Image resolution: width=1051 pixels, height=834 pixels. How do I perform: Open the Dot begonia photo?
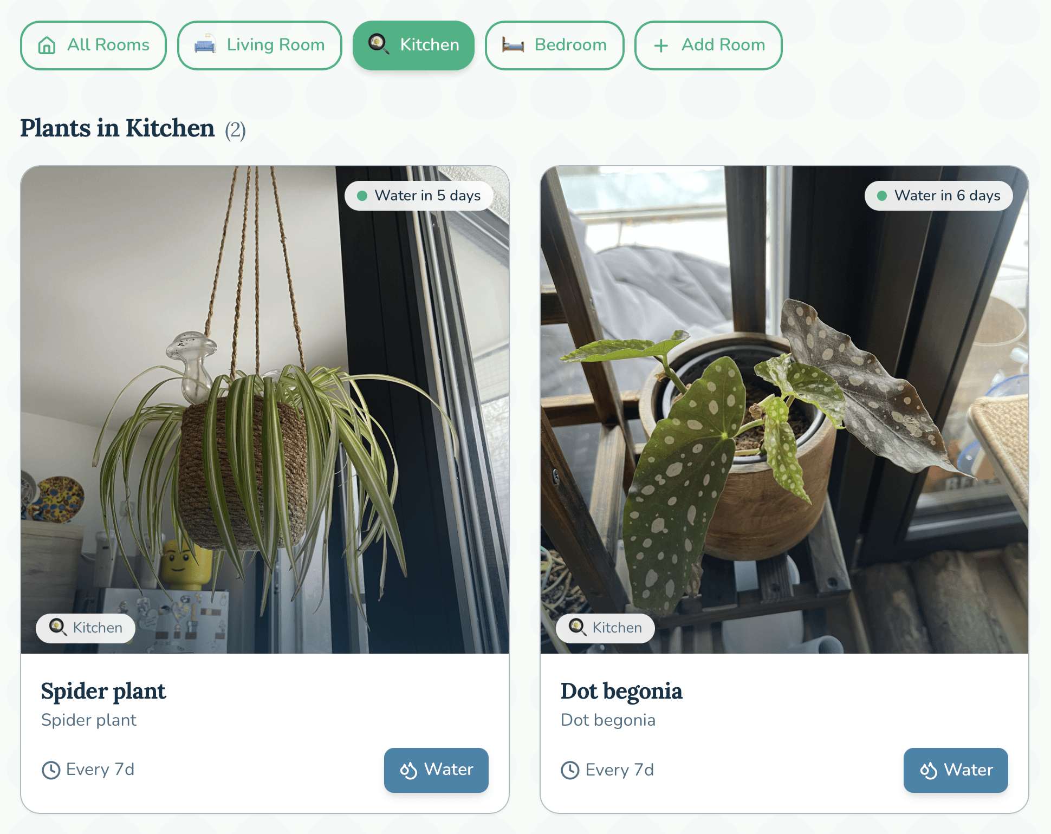click(784, 409)
